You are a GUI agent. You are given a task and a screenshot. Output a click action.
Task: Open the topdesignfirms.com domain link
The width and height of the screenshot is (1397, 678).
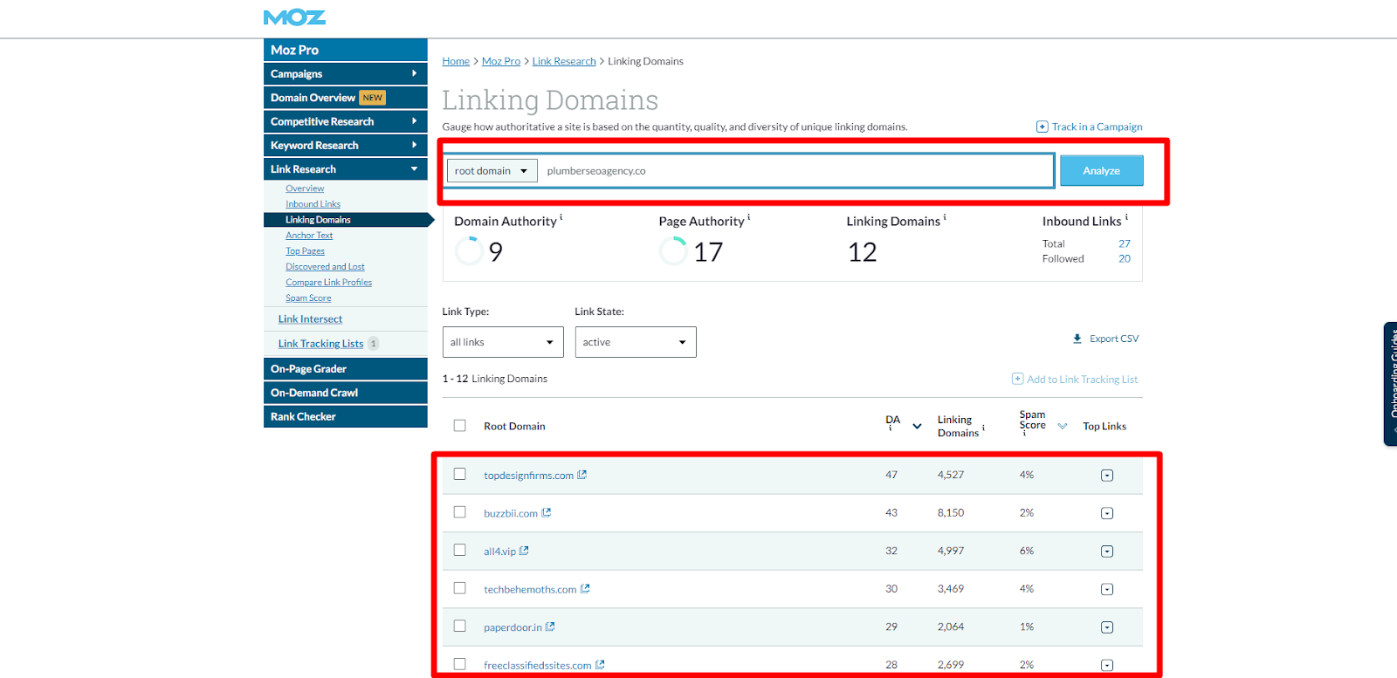[x=528, y=476]
